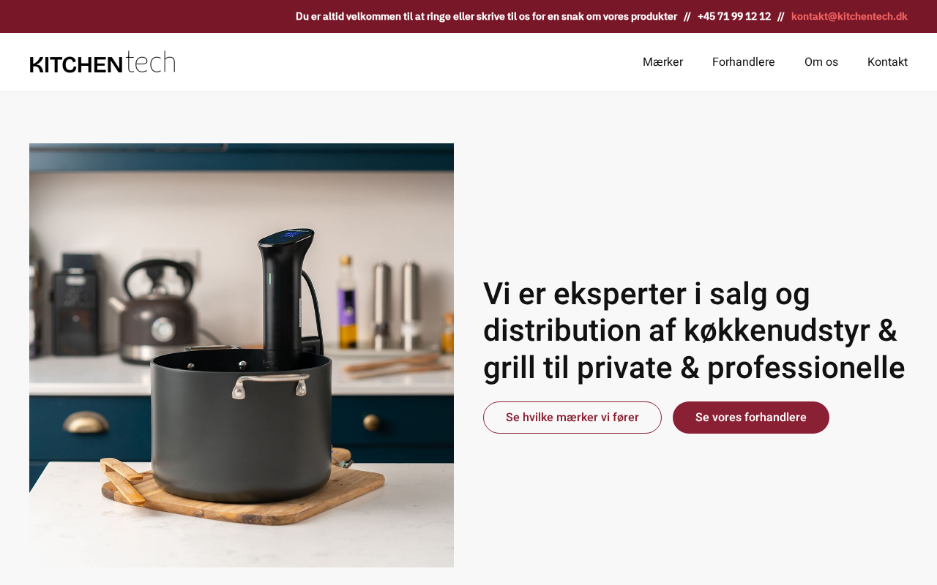
Task: Click the steel salt and pepper grinders
Action: click(397, 305)
